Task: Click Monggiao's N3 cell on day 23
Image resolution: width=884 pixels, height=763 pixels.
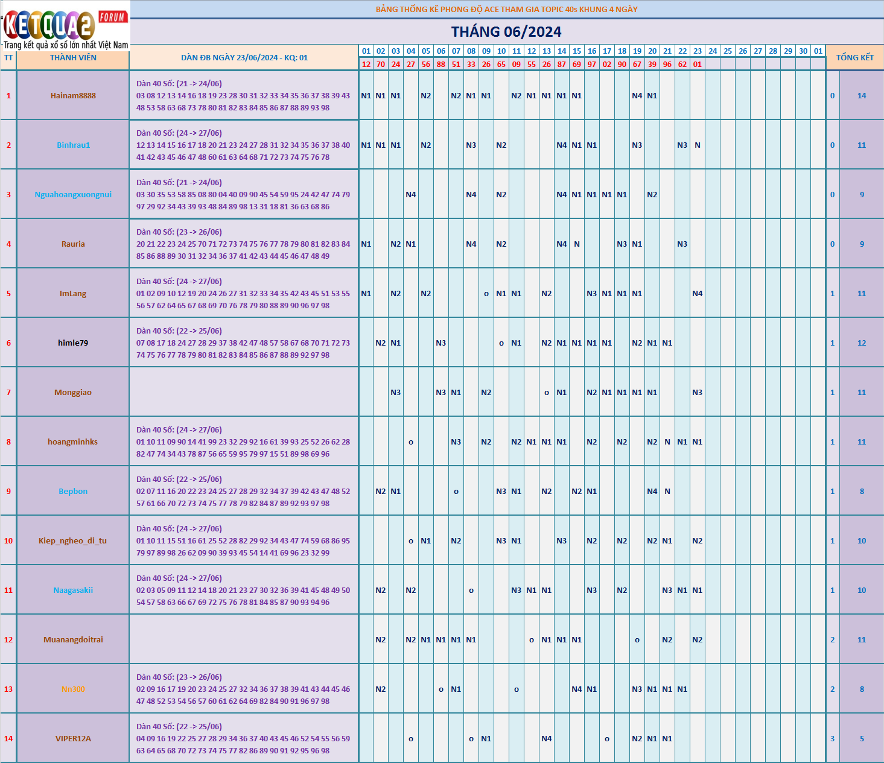Action: coord(698,392)
